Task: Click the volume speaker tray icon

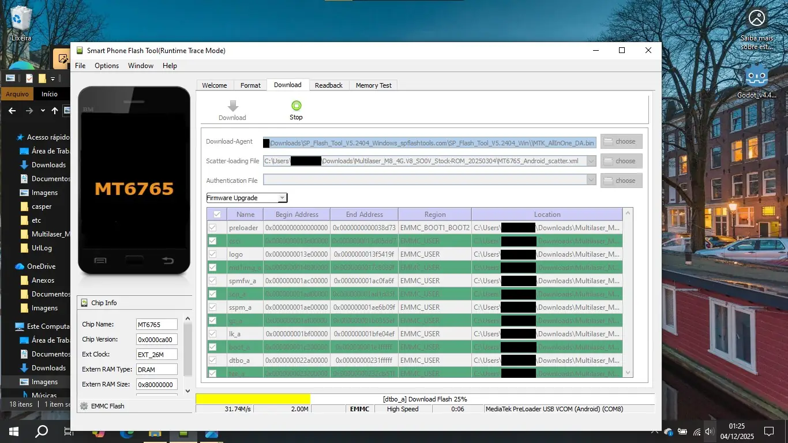Action: (709, 431)
